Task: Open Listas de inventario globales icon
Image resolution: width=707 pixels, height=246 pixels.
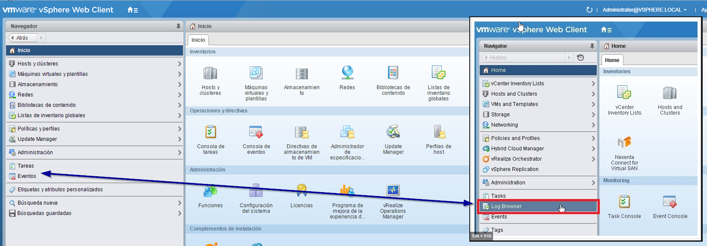Action: tap(439, 72)
